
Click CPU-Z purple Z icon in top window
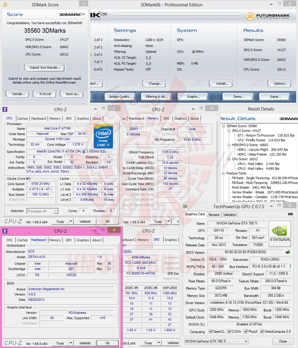[x=5, y=109]
